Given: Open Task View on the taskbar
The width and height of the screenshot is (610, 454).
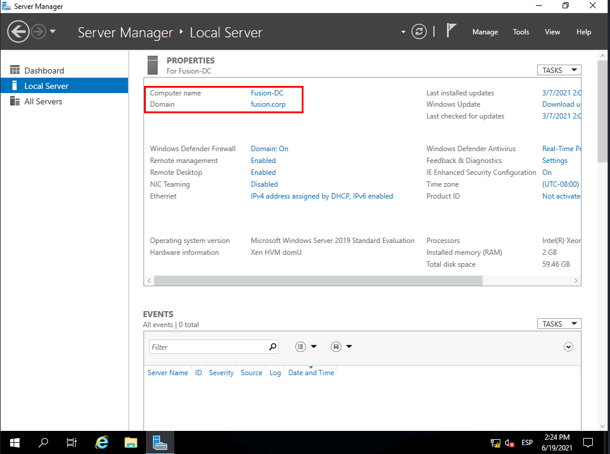Looking at the screenshot, I should click(72, 442).
